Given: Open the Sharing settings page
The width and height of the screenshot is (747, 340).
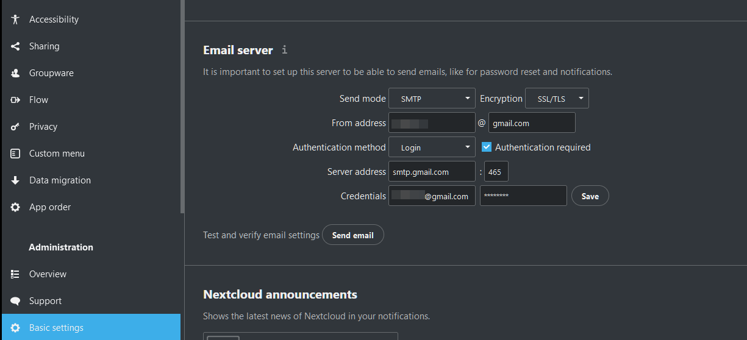Looking at the screenshot, I should click(x=91, y=46).
